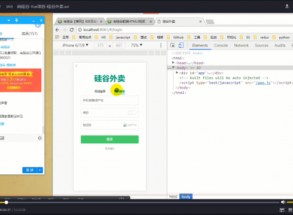
Task: Click the download icon in player title bar
Action: (x=287, y=6)
